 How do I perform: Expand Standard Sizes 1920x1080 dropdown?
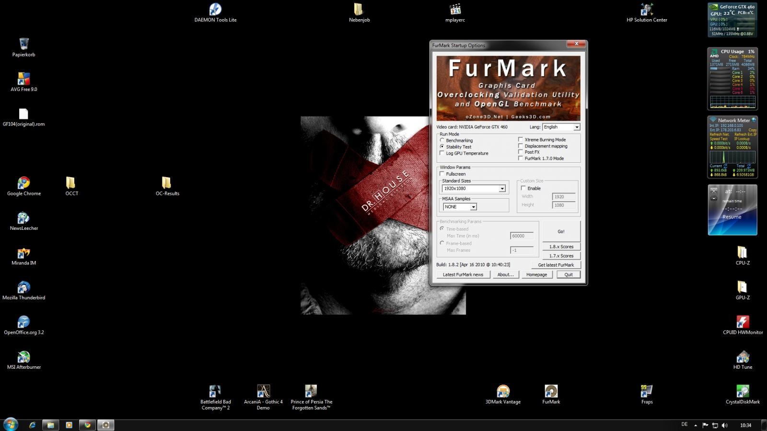pos(474,189)
